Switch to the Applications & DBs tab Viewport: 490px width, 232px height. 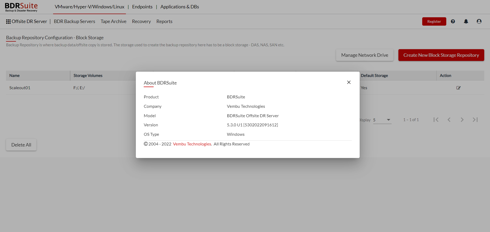click(x=180, y=7)
